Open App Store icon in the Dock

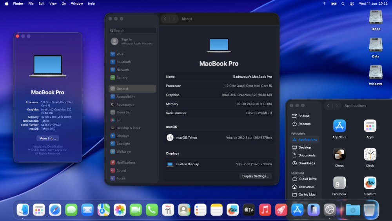click(x=297, y=210)
